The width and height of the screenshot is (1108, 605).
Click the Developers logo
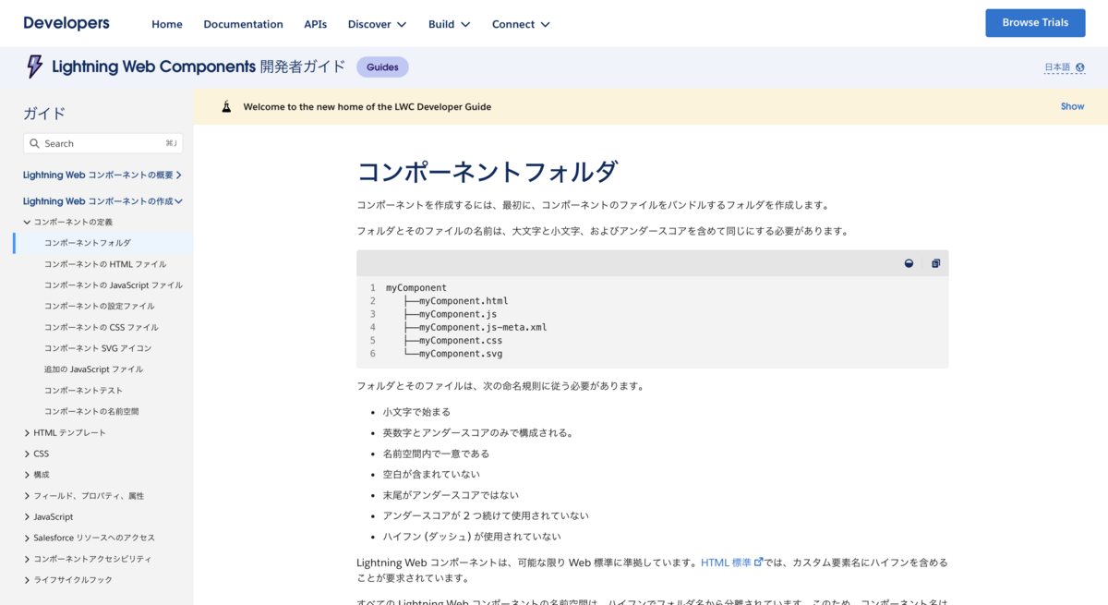[x=66, y=23]
